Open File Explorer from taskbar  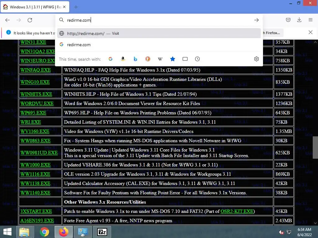pos(24,232)
